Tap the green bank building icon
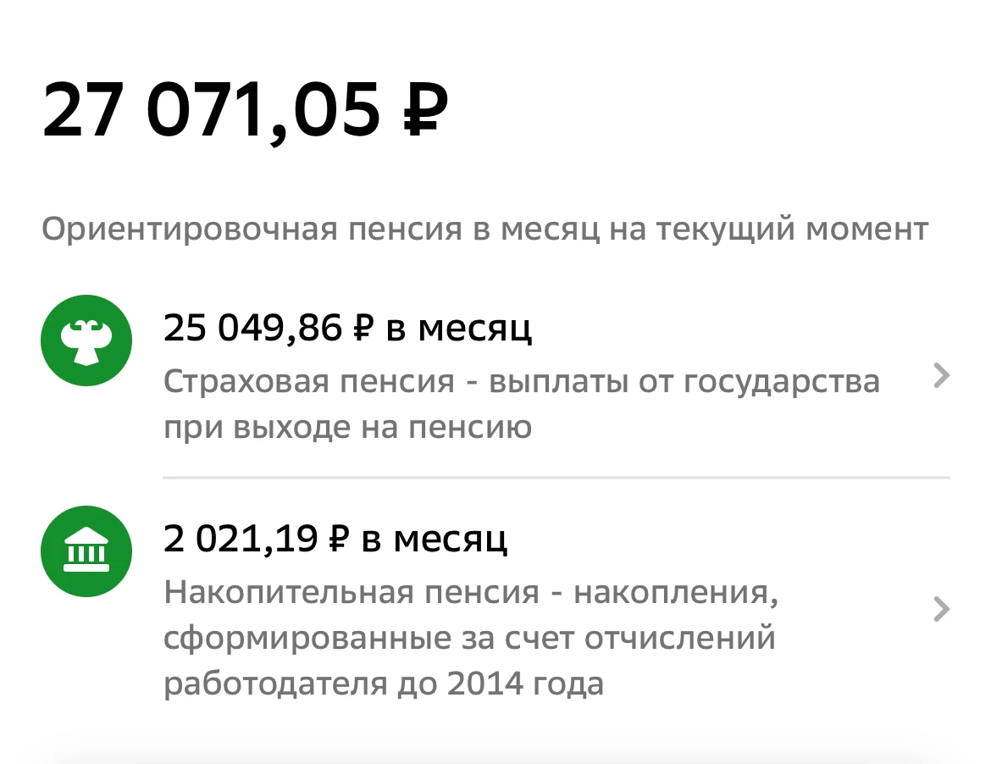 pos(86,551)
